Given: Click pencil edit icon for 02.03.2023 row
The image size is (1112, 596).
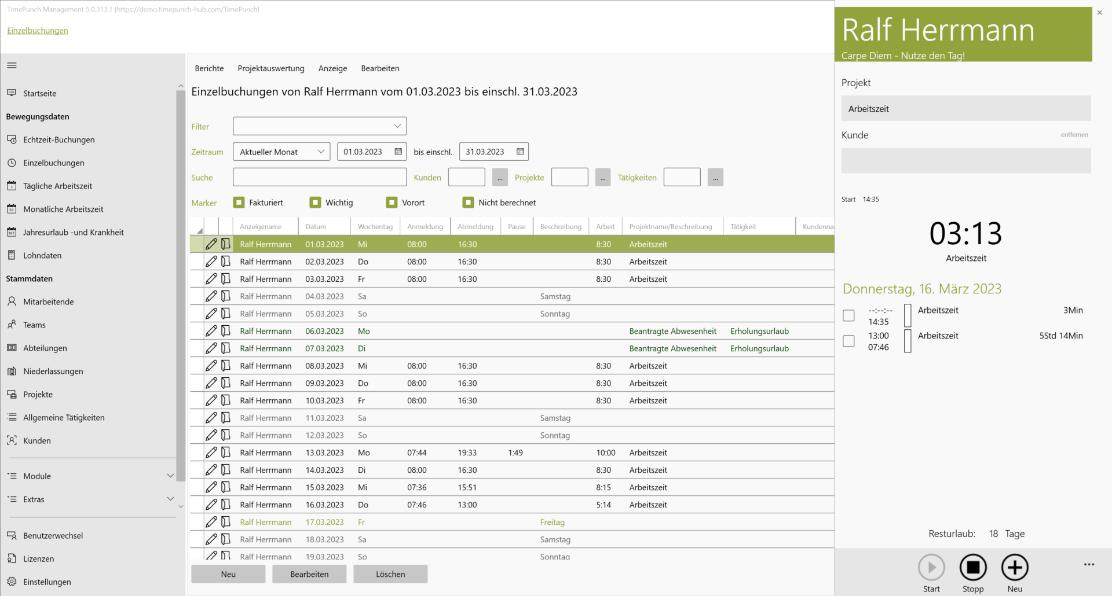Looking at the screenshot, I should 211,262.
